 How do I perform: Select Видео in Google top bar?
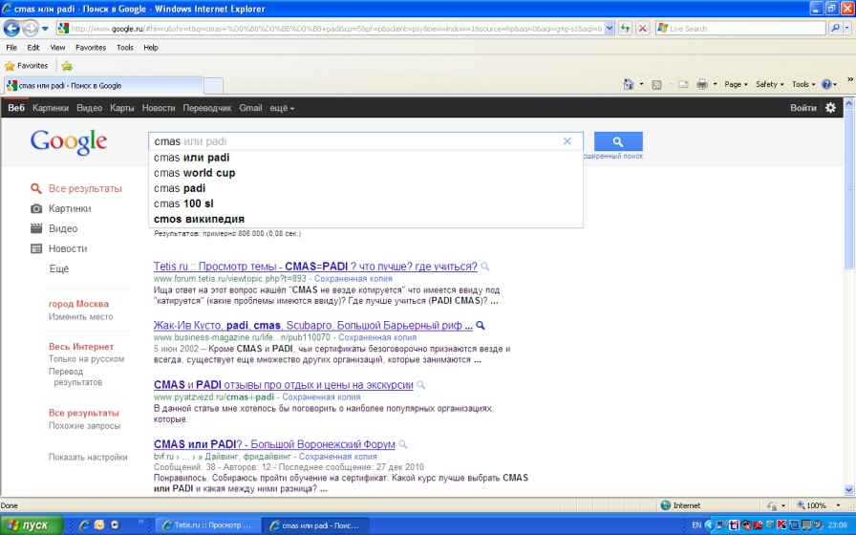point(89,108)
